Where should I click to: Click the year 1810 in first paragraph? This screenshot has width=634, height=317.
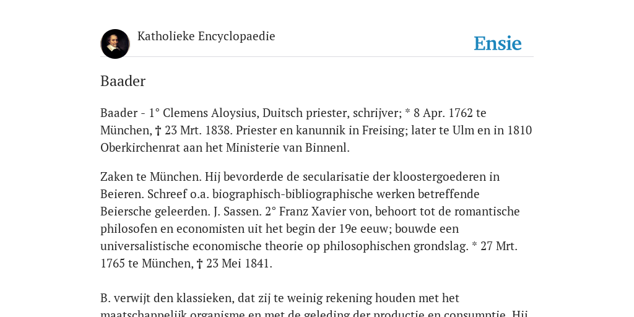coord(519,130)
